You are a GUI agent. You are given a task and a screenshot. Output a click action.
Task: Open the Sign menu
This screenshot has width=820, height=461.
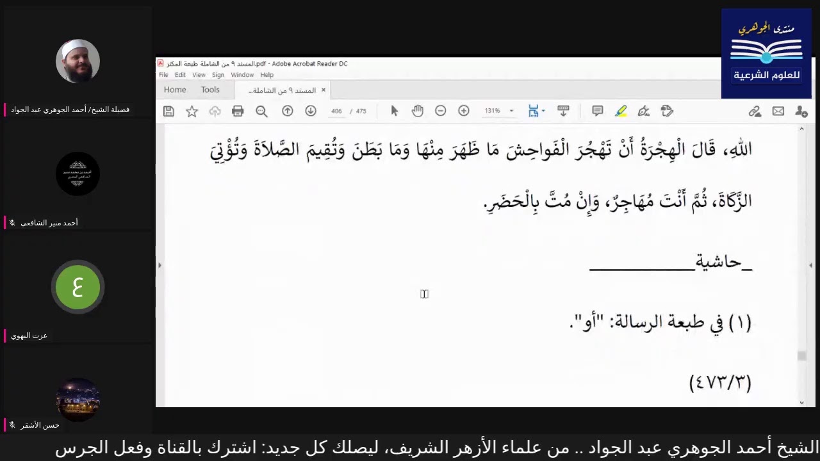218,75
